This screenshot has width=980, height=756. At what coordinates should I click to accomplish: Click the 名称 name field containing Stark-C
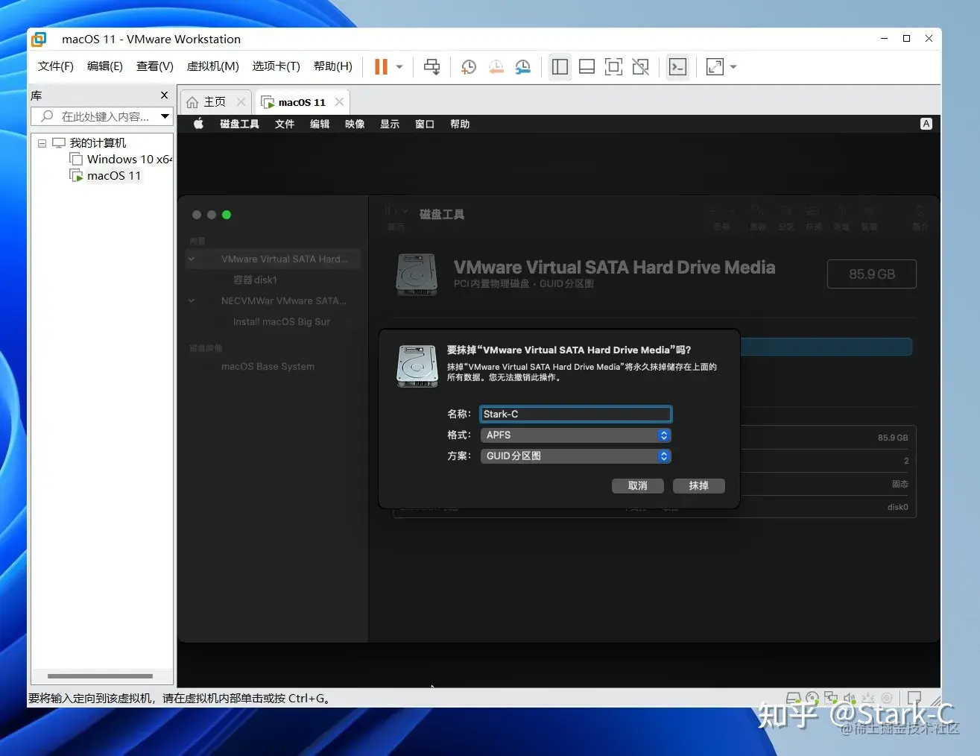pyautogui.click(x=575, y=415)
